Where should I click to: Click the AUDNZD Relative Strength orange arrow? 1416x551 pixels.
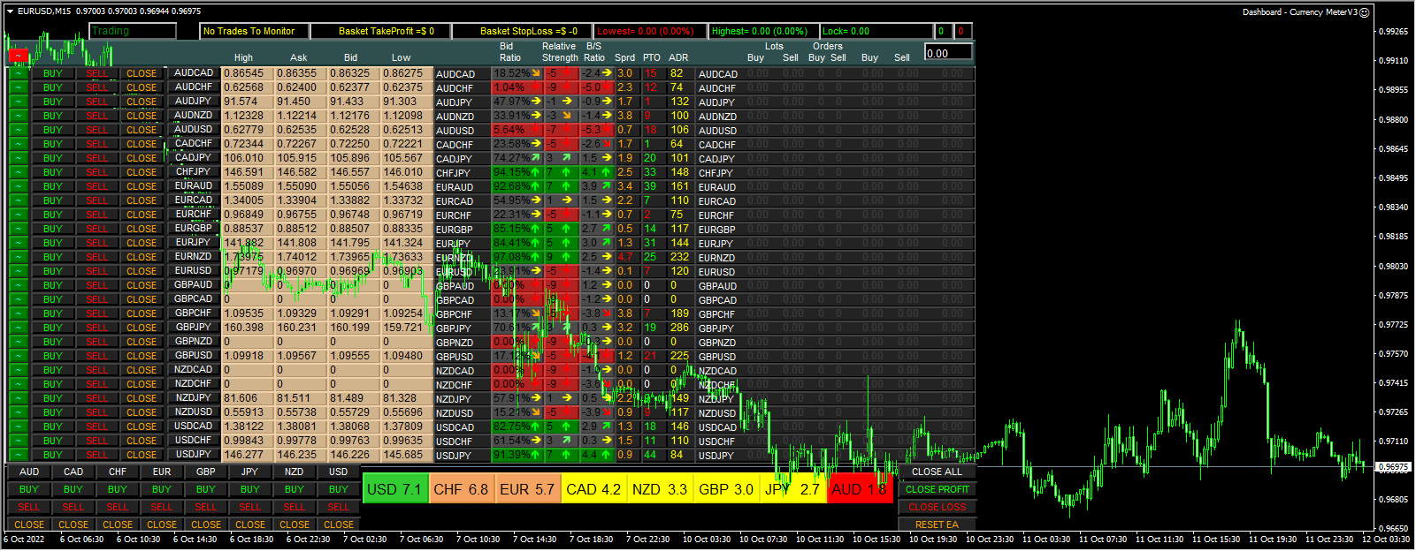(x=566, y=117)
